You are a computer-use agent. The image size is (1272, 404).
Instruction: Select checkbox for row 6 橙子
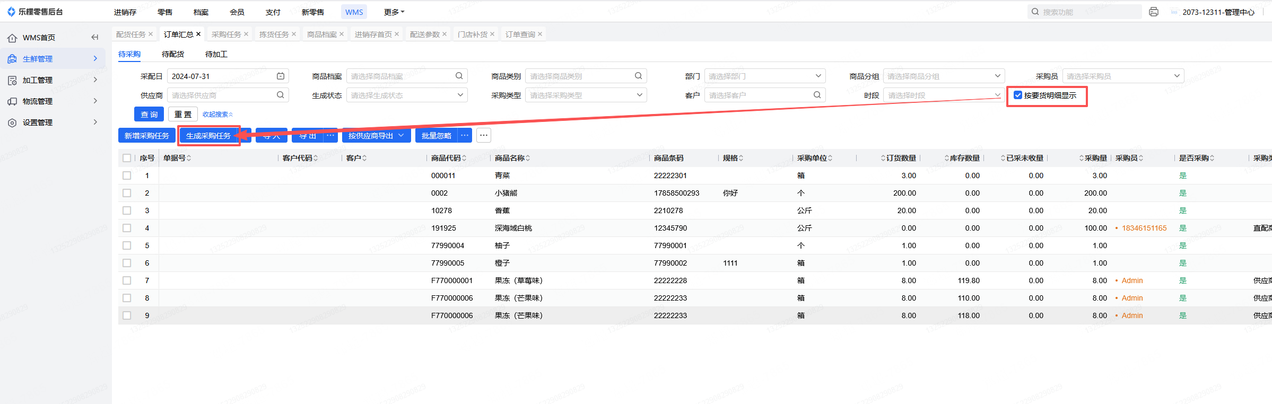[x=127, y=263]
